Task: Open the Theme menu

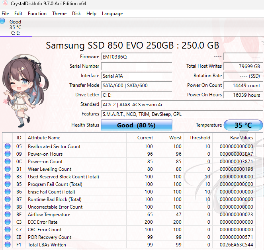Action: [x=59, y=14]
